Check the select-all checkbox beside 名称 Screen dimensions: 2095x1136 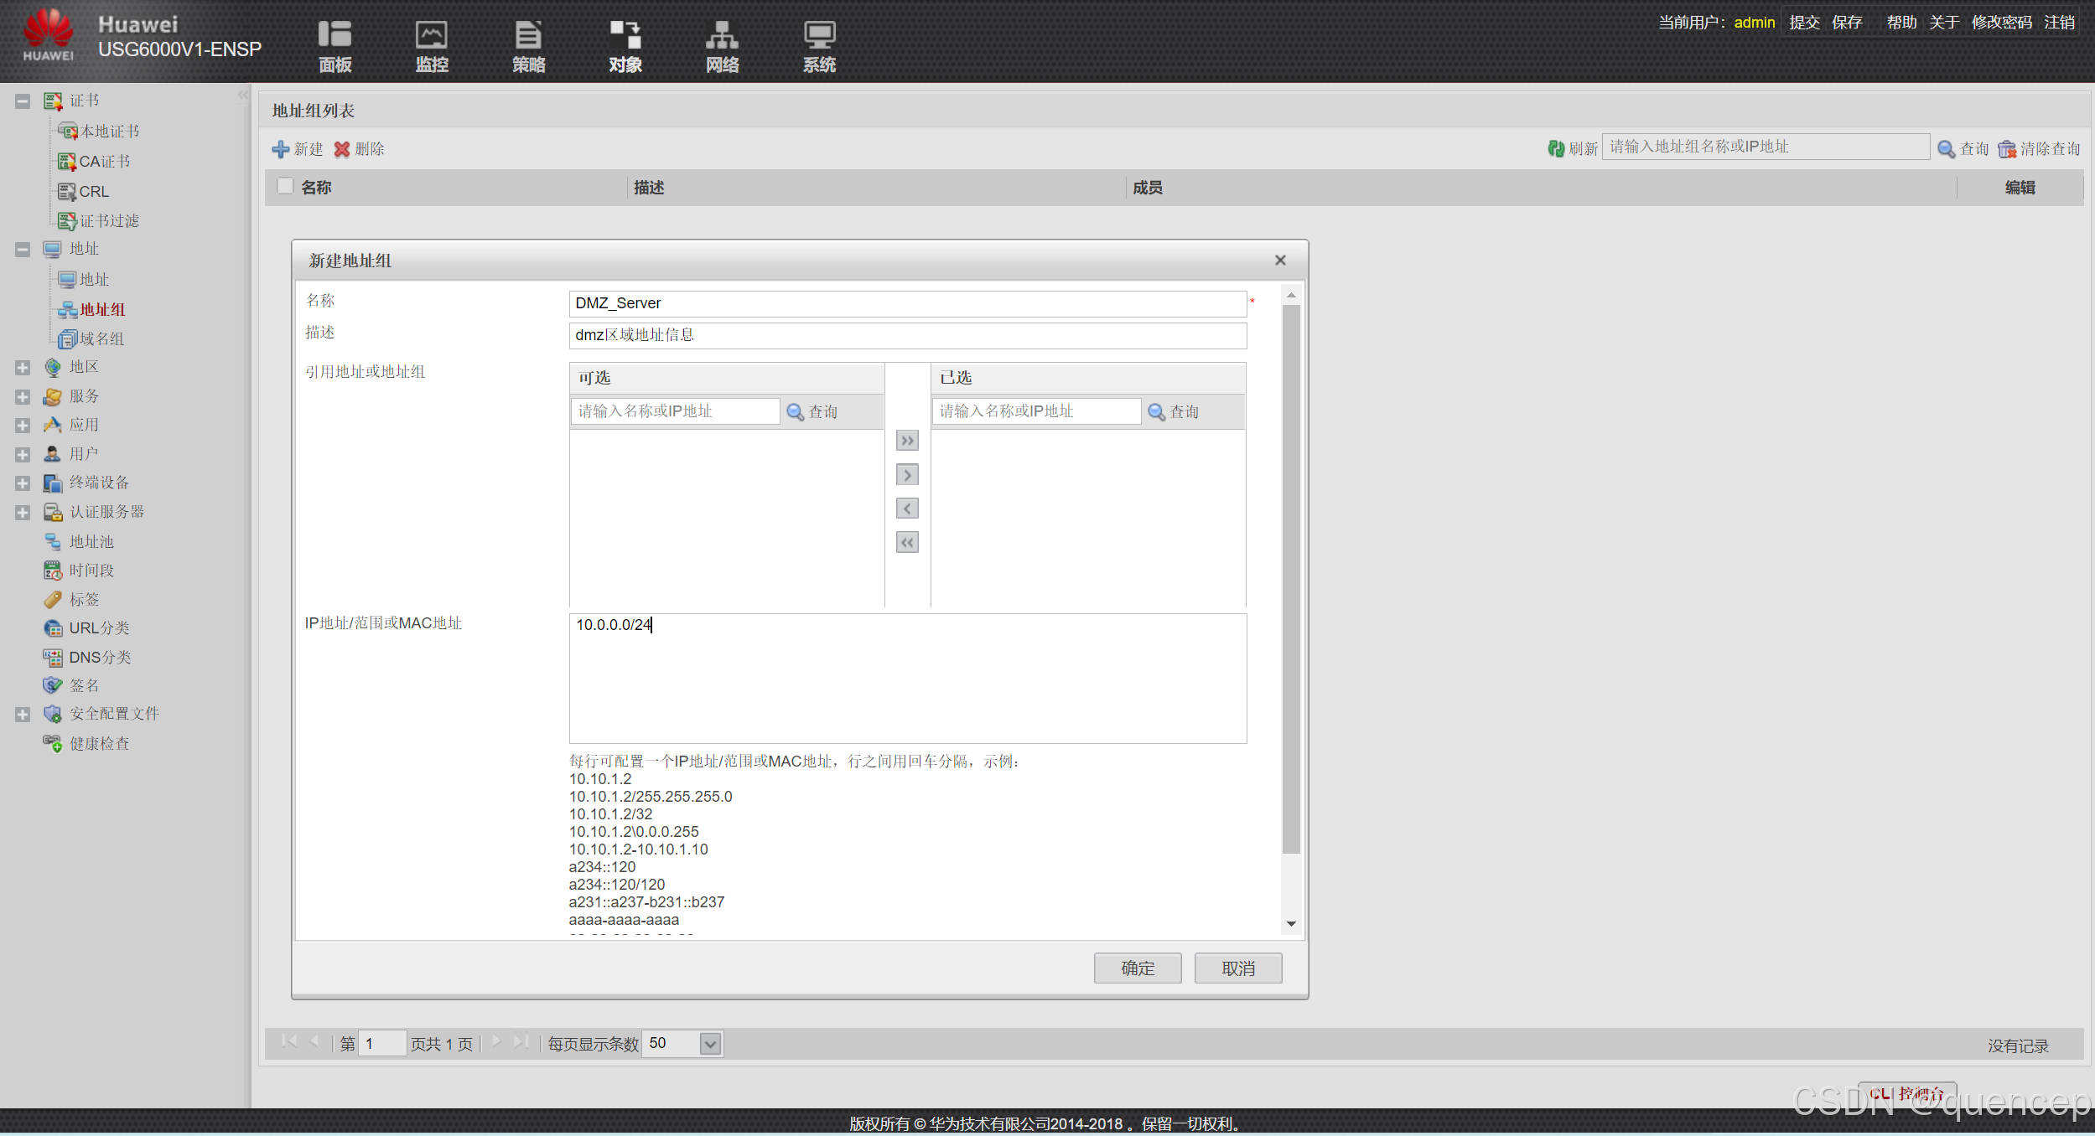[285, 186]
